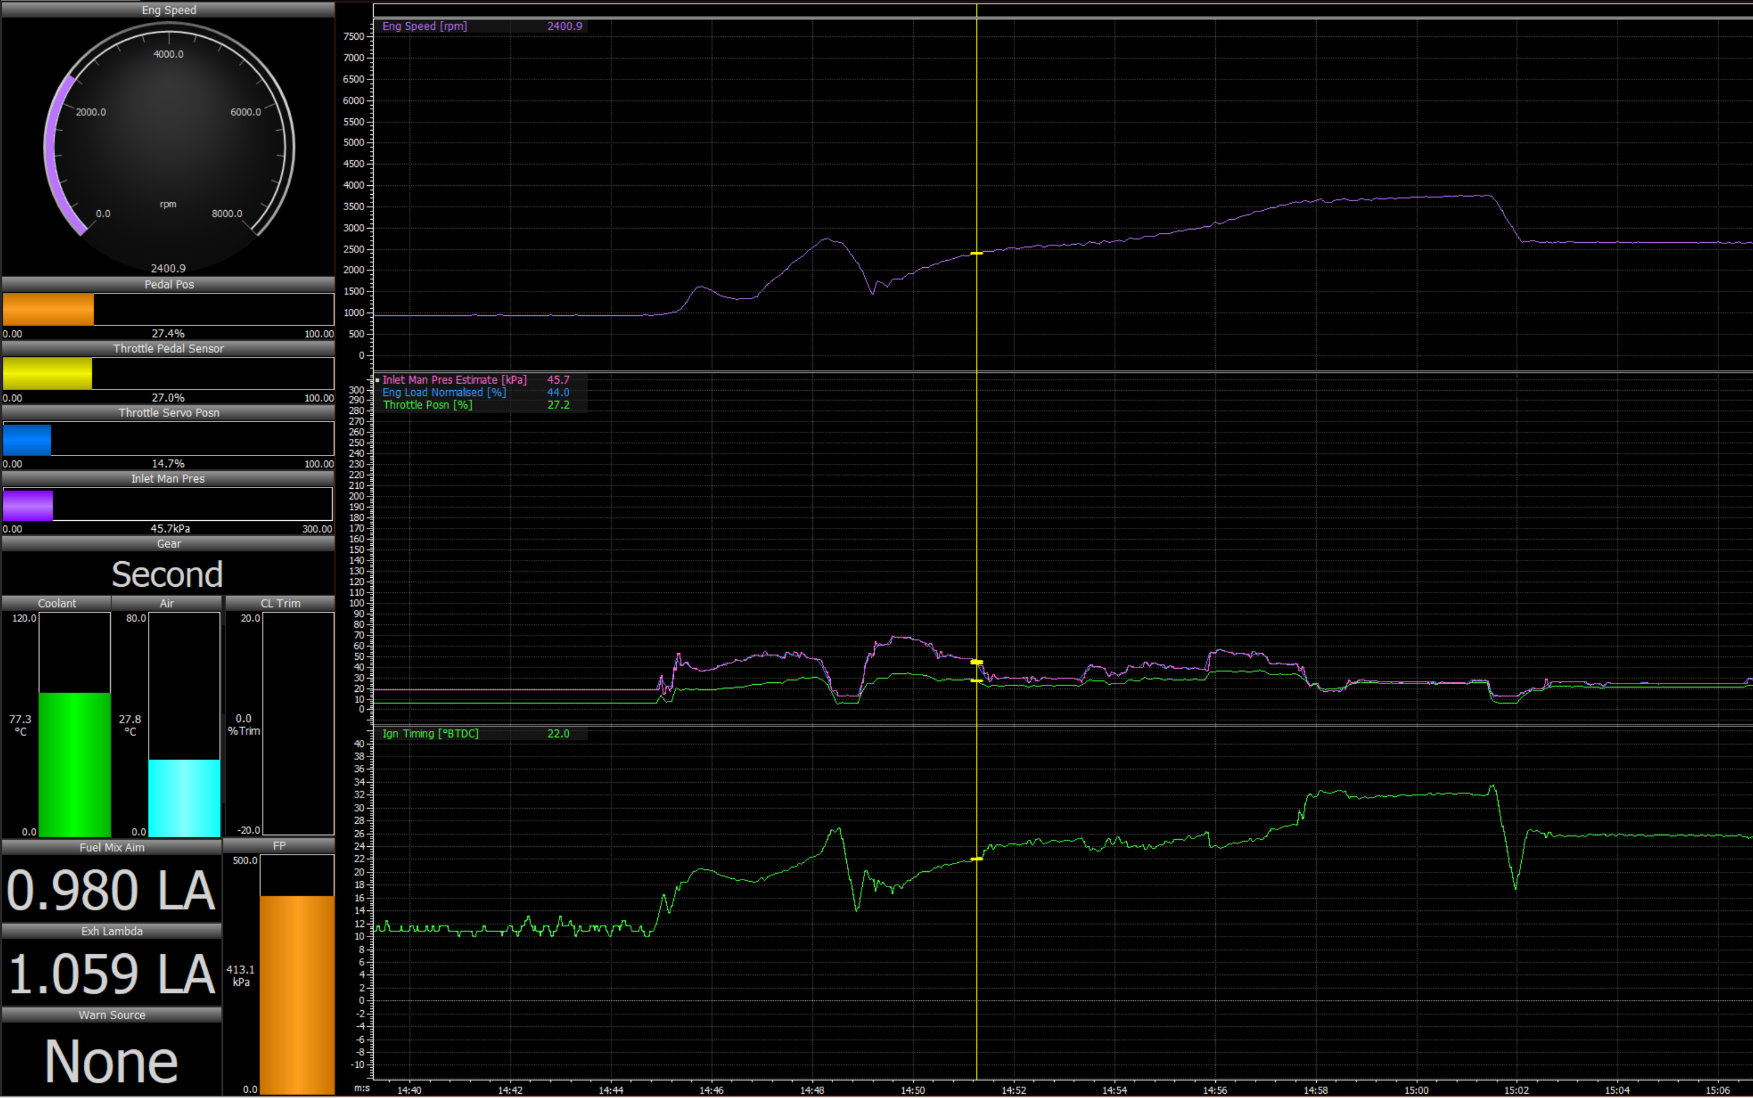Select the Throttle Posn legend entry
Screen dimensions: 1753x1098
coord(427,404)
